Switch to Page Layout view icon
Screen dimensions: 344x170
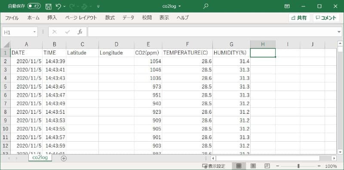pyautogui.click(x=253, y=166)
